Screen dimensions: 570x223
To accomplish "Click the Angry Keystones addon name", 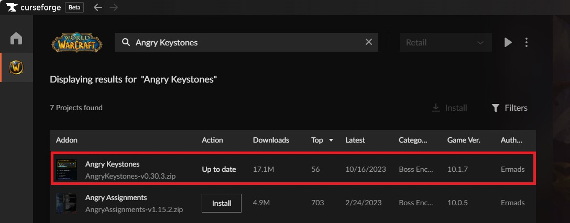I will (112, 164).
